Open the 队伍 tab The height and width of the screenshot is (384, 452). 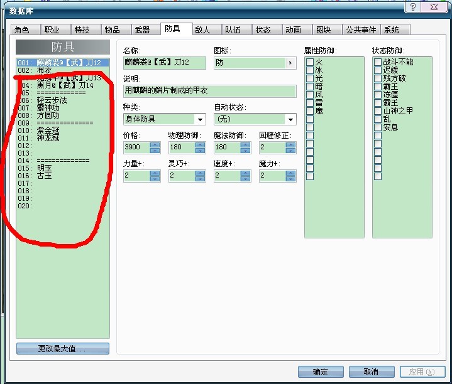[x=237, y=29]
